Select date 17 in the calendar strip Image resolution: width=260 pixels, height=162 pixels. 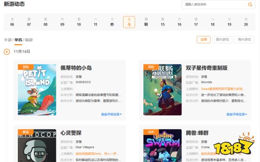tap(196, 22)
